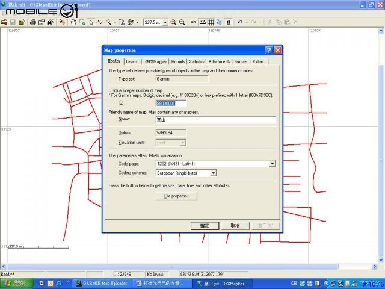Click into the map ID field

tap(171, 104)
